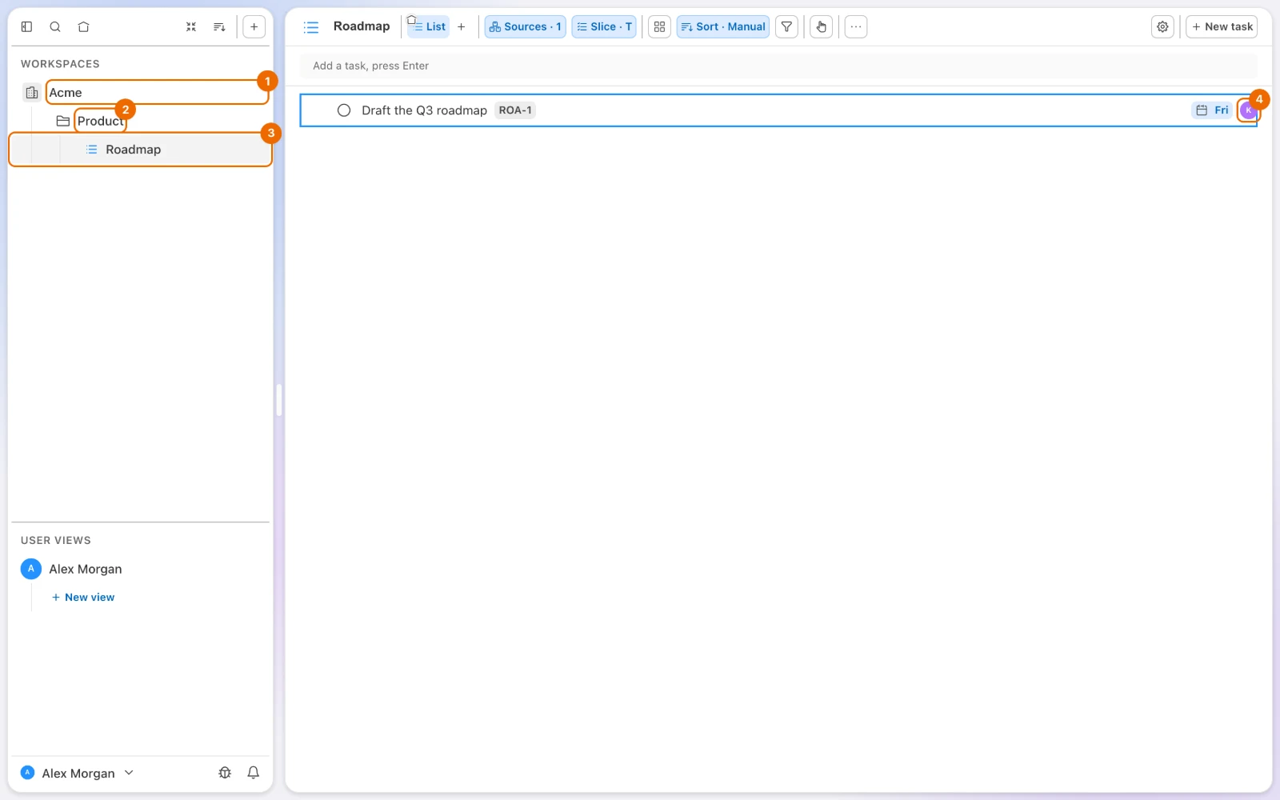Select the Roadmap list in sidebar

tap(141, 150)
